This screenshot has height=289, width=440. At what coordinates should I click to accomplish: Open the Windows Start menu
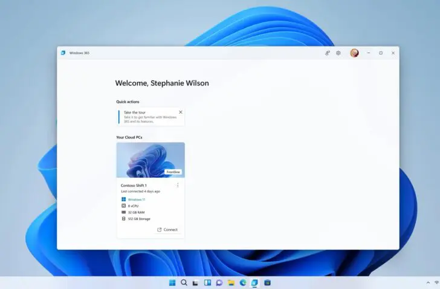172,282
